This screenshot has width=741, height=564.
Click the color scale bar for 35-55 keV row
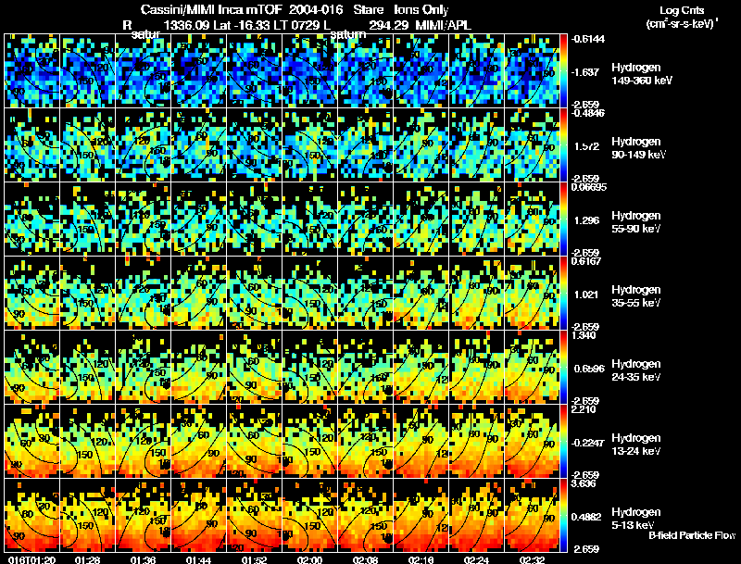point(563,294)
